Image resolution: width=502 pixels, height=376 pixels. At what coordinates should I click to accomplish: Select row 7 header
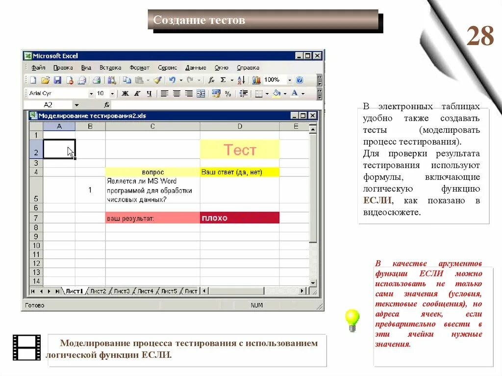tap(36, 218)
